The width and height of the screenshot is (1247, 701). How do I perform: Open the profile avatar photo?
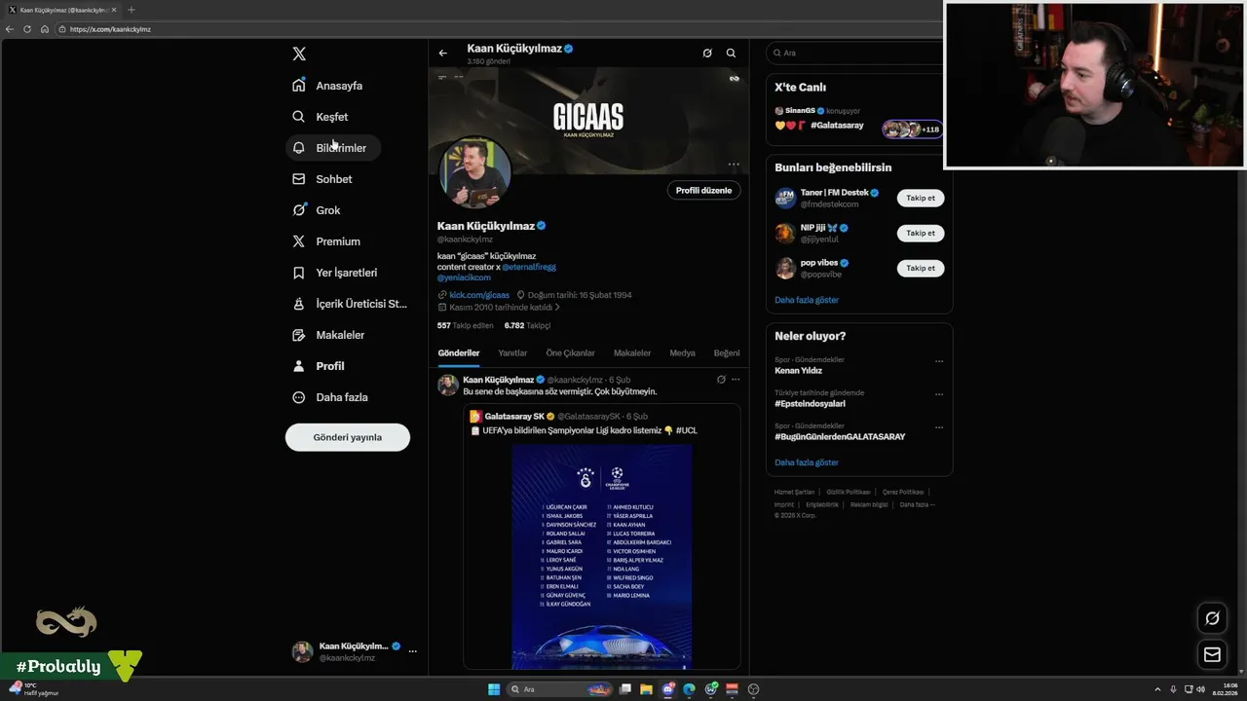coord(474,172)
